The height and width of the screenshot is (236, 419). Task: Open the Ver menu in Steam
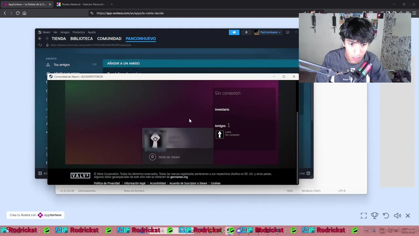55,32
